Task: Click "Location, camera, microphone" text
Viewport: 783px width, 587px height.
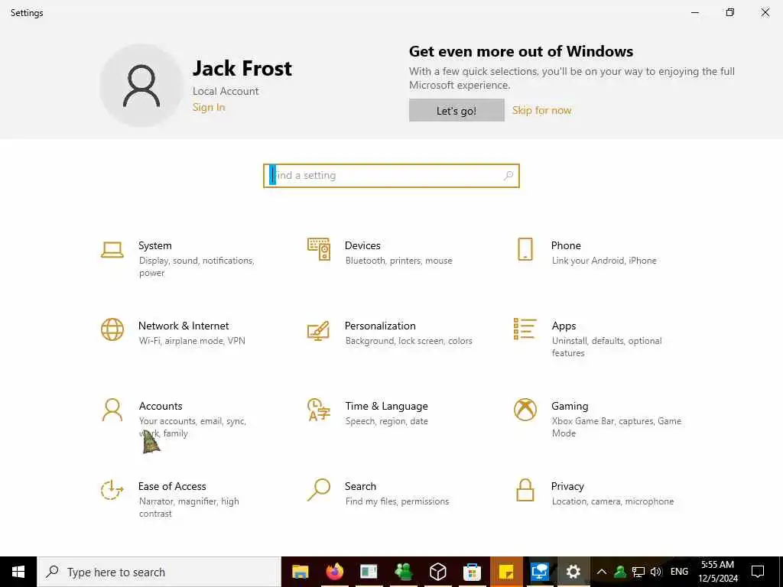Action: click(612, 501)
